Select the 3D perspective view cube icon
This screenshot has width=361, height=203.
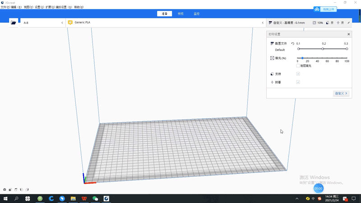tap(5, 189)
